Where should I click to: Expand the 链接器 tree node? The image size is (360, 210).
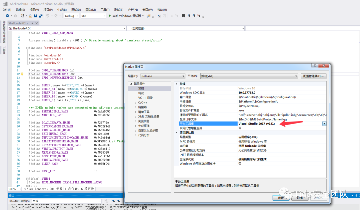click(135, 107)
